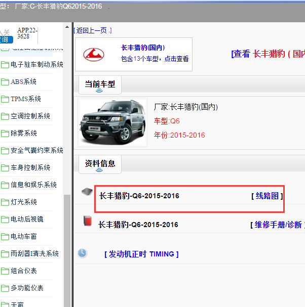This screenshot has width=305, height=307.
Task: Click 包含13个车型,点击查看 link
Action: click(155, 59)
